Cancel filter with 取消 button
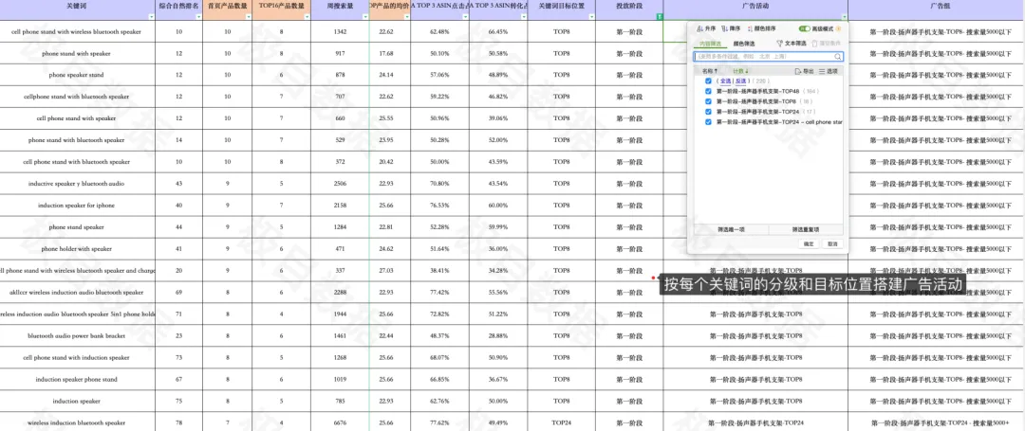 point(832,243)
